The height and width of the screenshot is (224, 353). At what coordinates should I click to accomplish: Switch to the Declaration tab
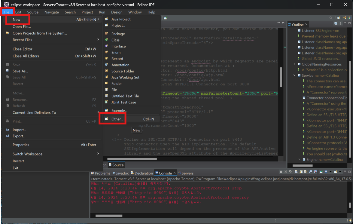click(142, 173)
